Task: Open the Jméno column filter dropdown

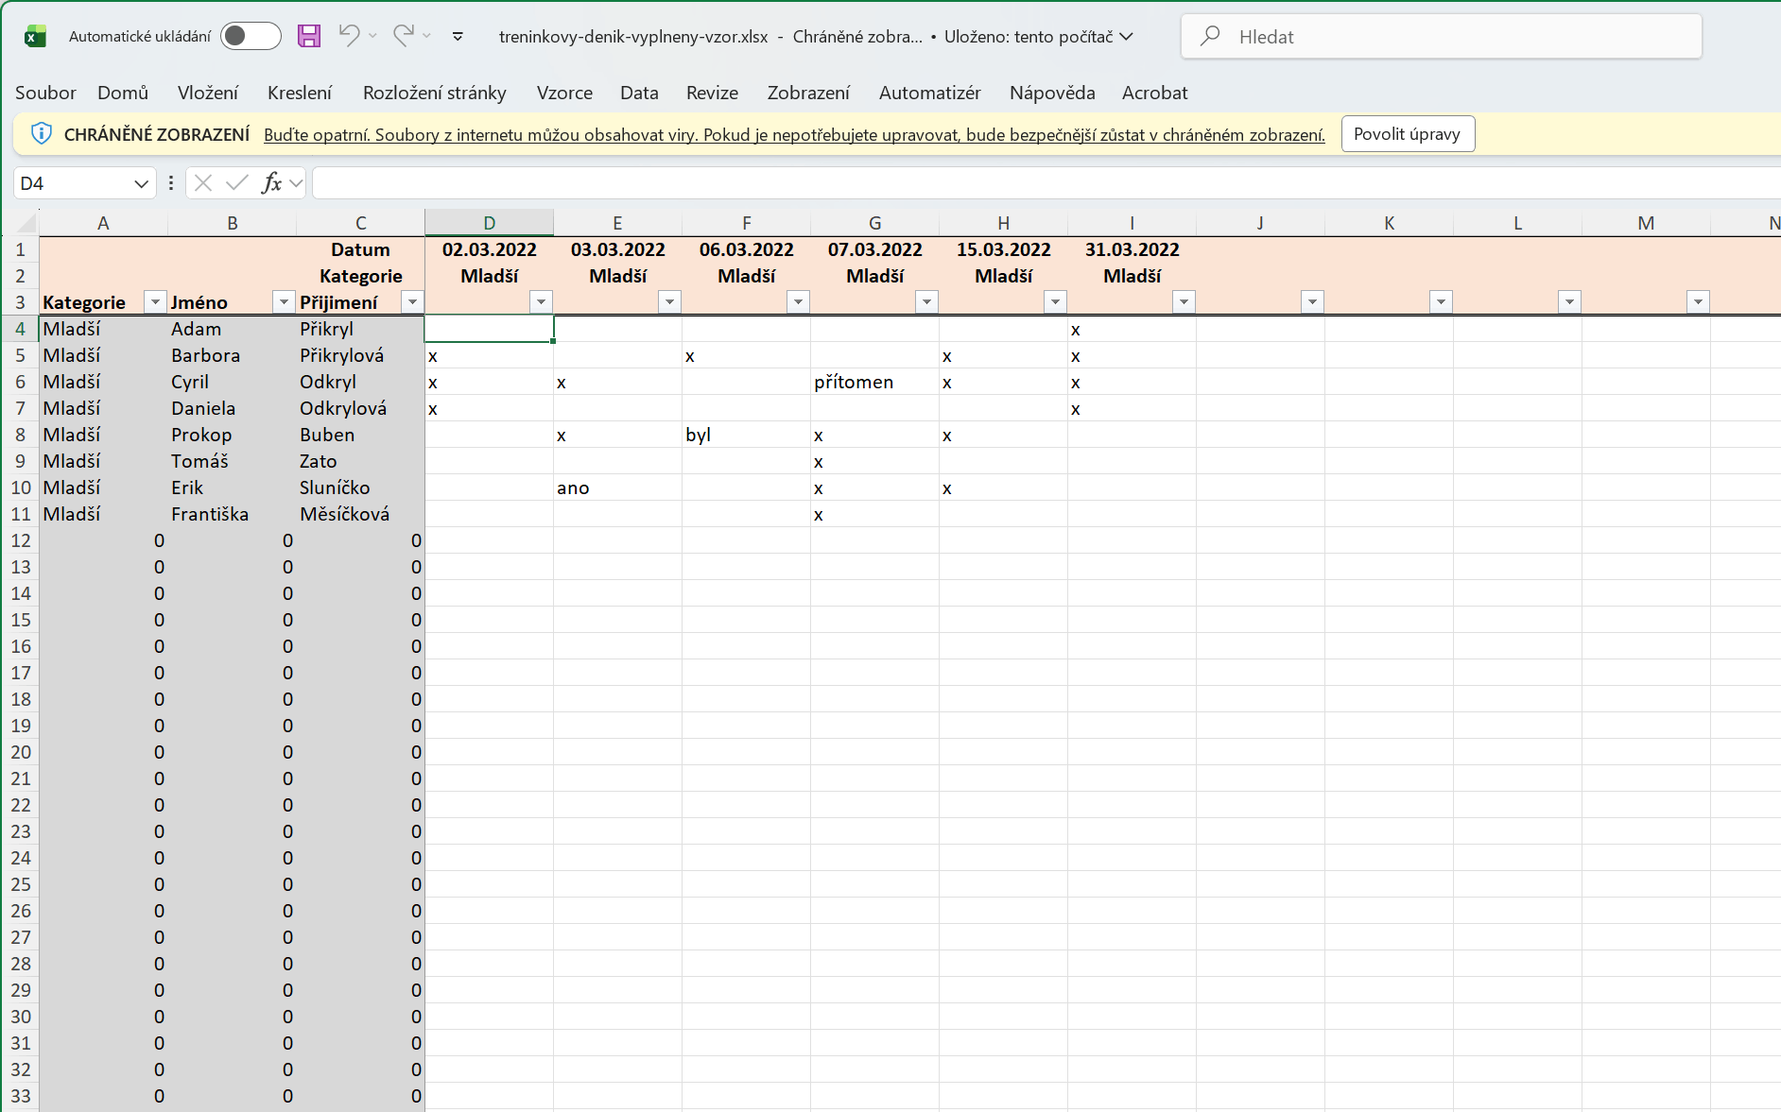Action: (x=284, y=302)
